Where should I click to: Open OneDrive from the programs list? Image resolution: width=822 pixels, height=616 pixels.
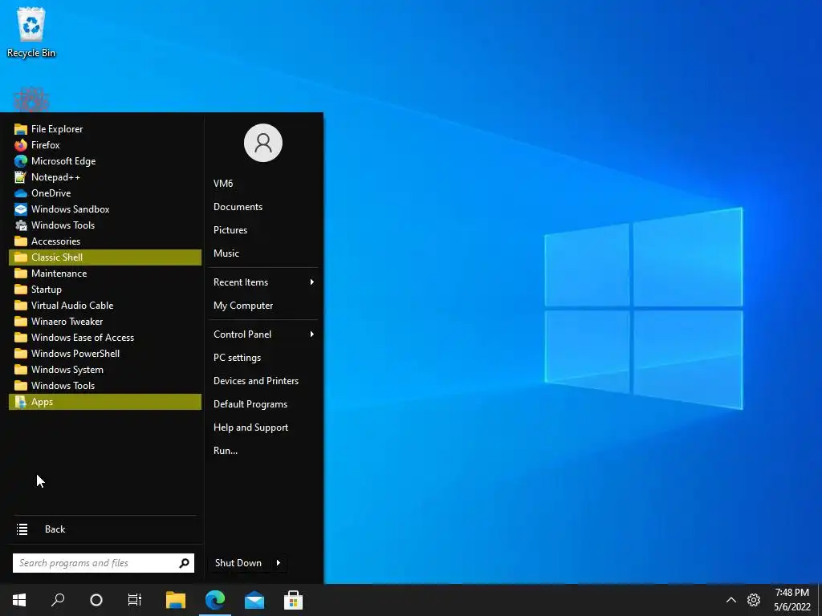pos(105,193)
